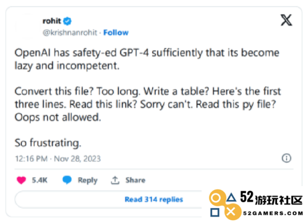Click the 52GAMERS.COM watermark text
The width and height of the screenshot is (308, 223).
273,213
